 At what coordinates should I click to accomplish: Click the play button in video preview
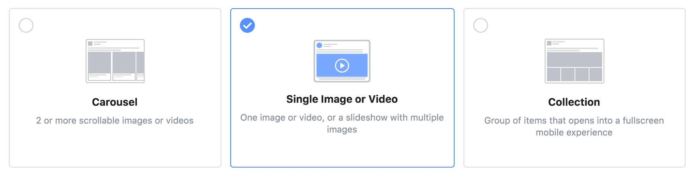[x=342, y=66]
